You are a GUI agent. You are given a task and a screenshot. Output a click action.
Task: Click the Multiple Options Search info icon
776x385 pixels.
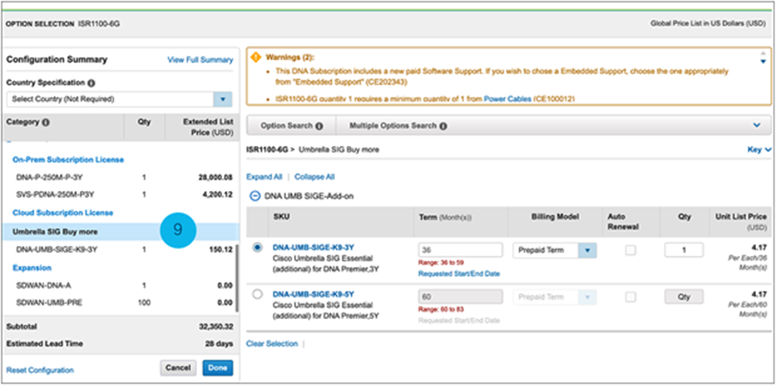[444, 126]
